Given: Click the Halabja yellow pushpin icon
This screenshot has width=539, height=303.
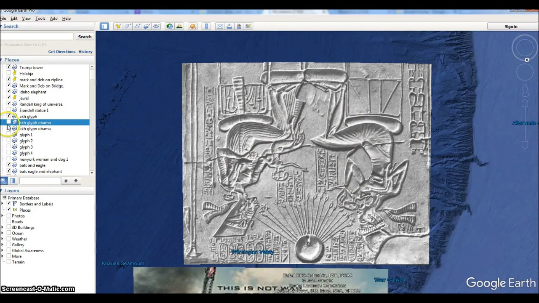Looking at the screenshot, I should pyautogui.click(x=15, y=74).
